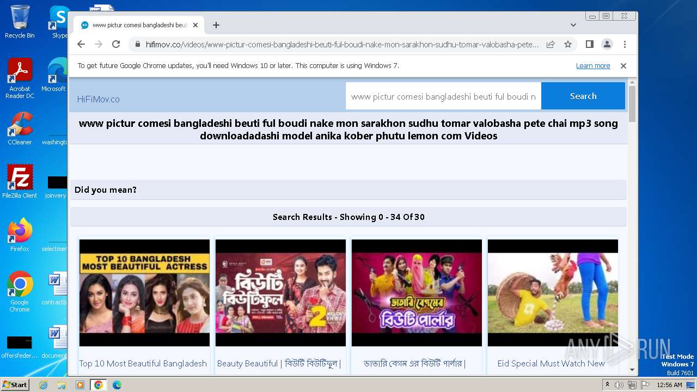Open the Learn more link
The image size is (697, 392).
593,66
